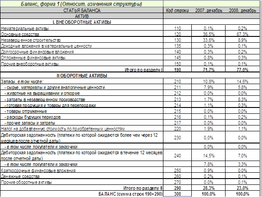
Task: Click the 'Незавершенное строительство' cell
Action: click(x=82, y=40)
